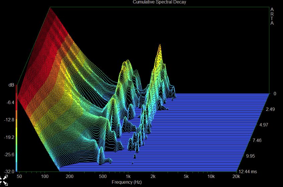283x187 pixels.
Task: Click the 5k frequency label
Action: 186,176
